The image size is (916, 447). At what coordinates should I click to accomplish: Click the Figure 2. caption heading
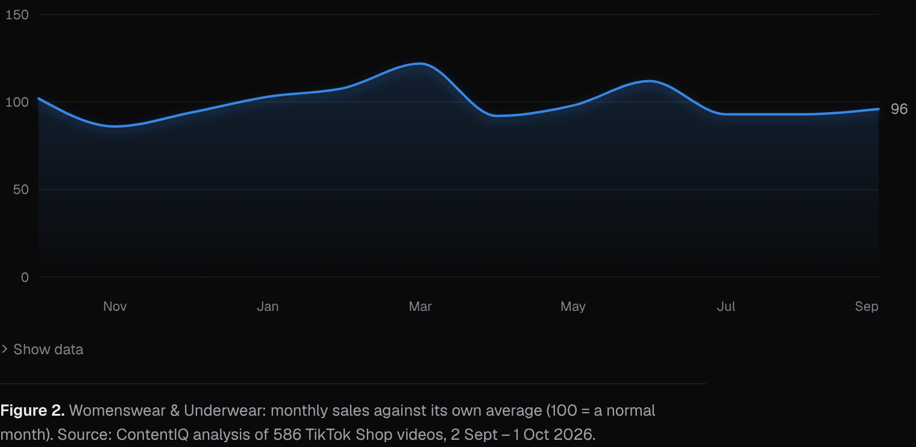click(x=33, y=410)
